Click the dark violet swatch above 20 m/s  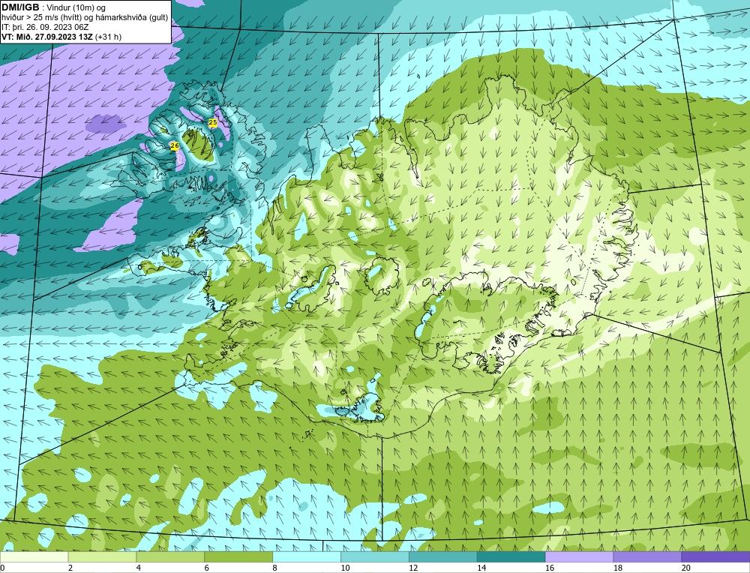[715, 556]
